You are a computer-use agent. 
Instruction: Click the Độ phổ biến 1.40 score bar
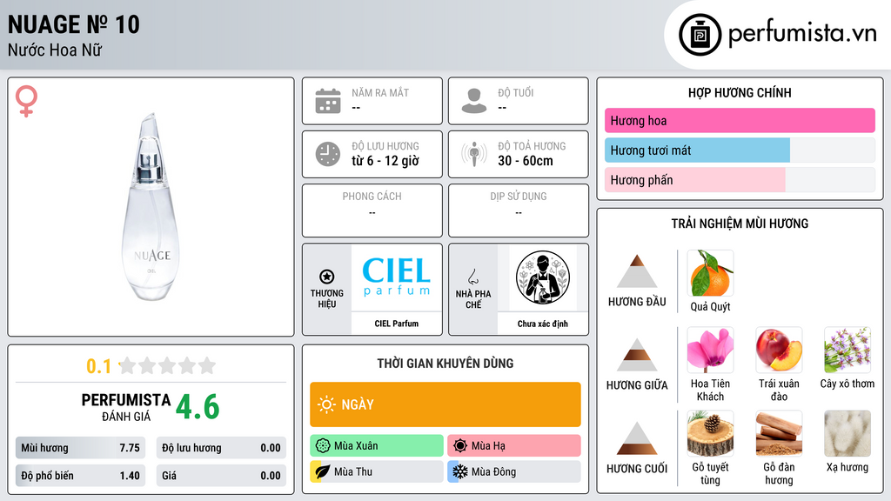coord(80,476)
